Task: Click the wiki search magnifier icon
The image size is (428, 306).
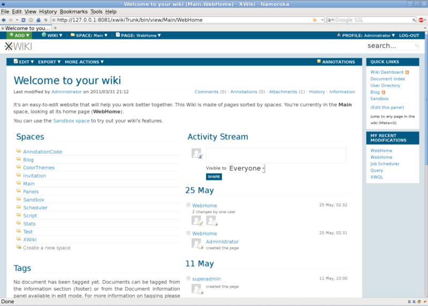Action: click(x=417, y=45)
